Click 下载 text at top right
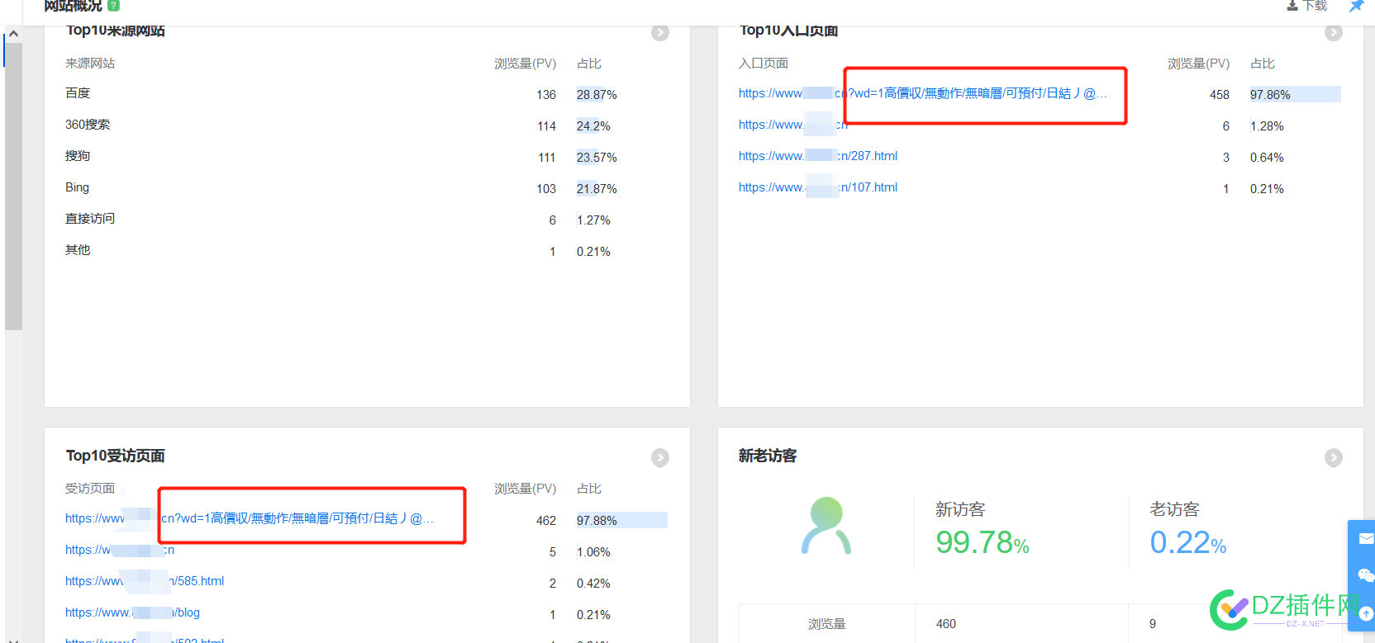This screenshot has width=1375, height=643. [1315, 6]
